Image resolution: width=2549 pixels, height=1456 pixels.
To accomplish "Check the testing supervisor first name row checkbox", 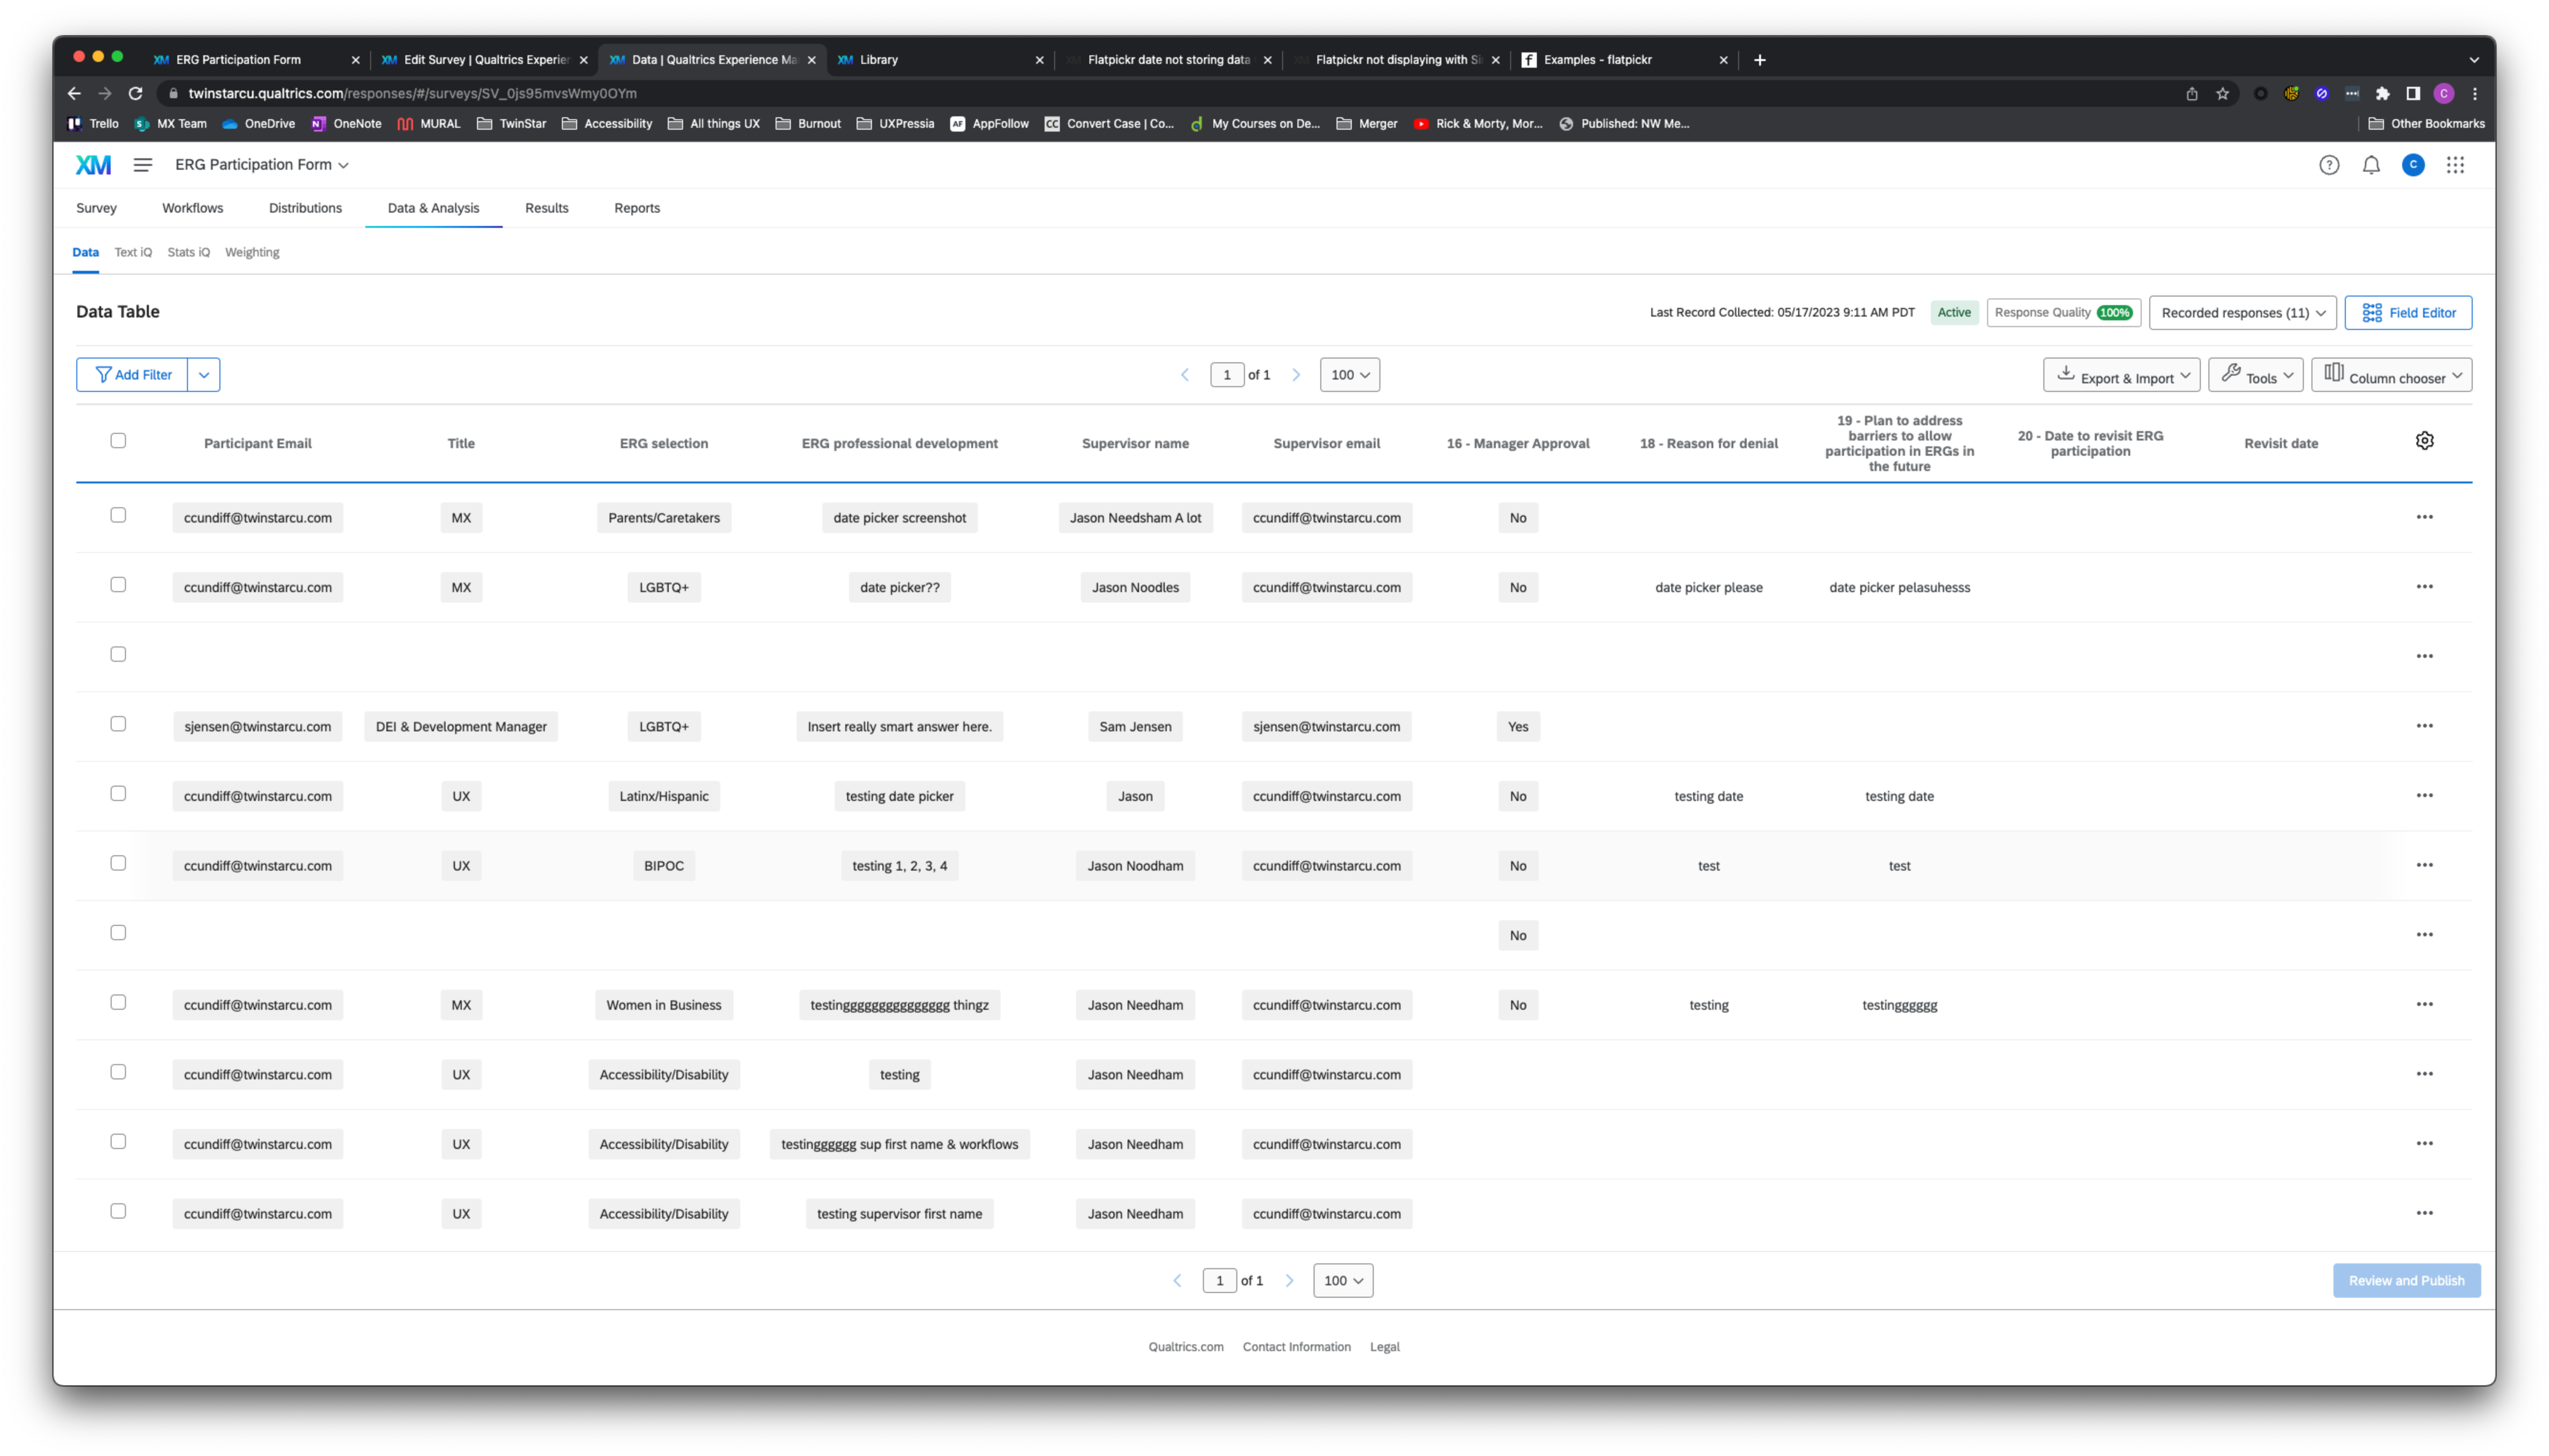I will (118, 1211).
